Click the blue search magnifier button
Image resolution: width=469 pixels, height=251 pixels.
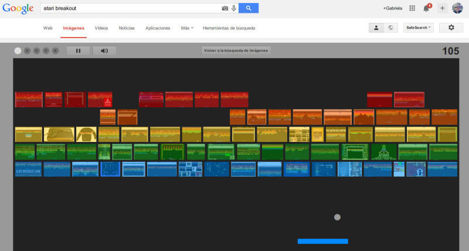coord(249,8)
